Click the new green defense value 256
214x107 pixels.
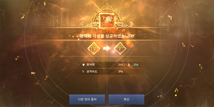pyautogui.click(x=136, y=65)
